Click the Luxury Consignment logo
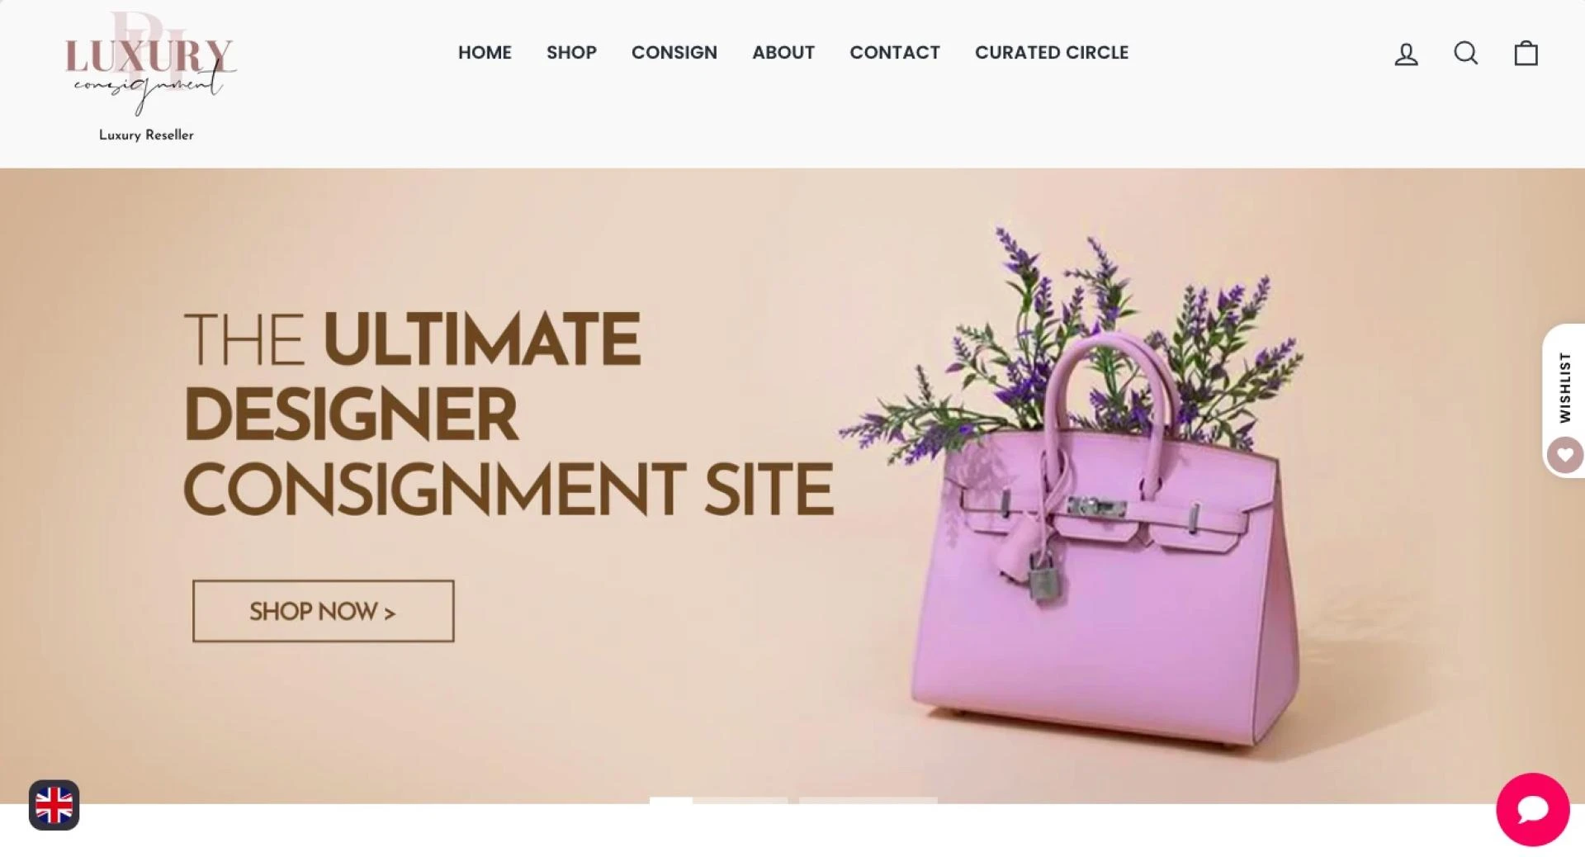Screen dimensions: 1585x857 [x=149, y=64]
